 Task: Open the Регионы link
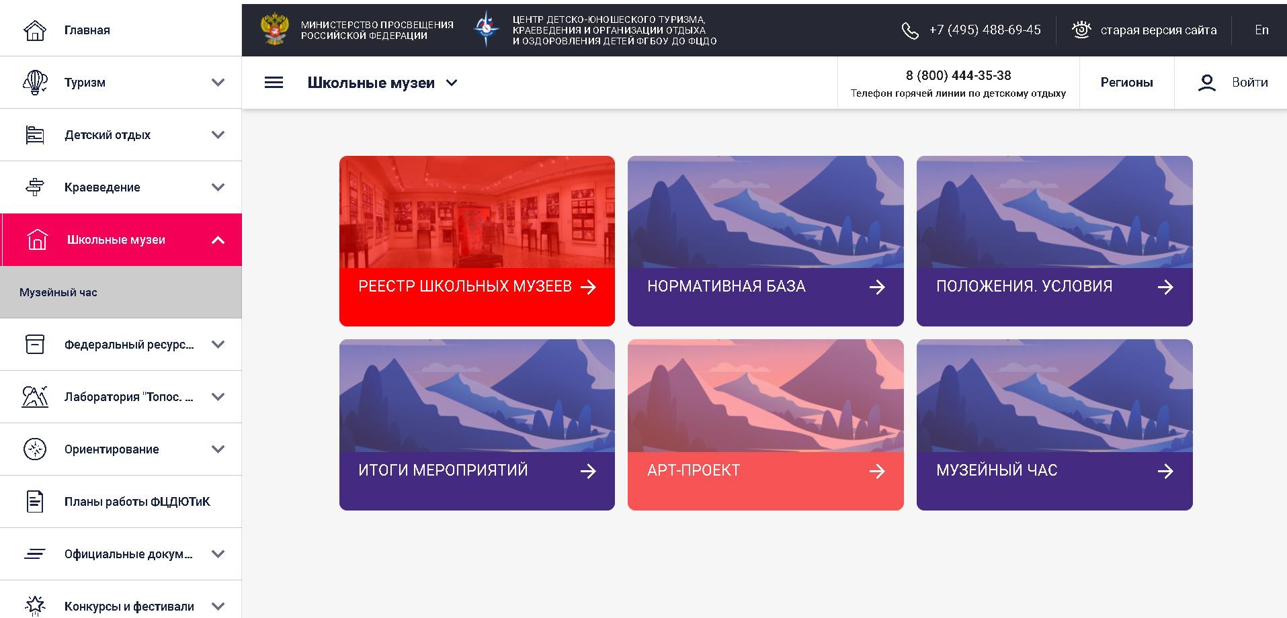(1126, 83)
